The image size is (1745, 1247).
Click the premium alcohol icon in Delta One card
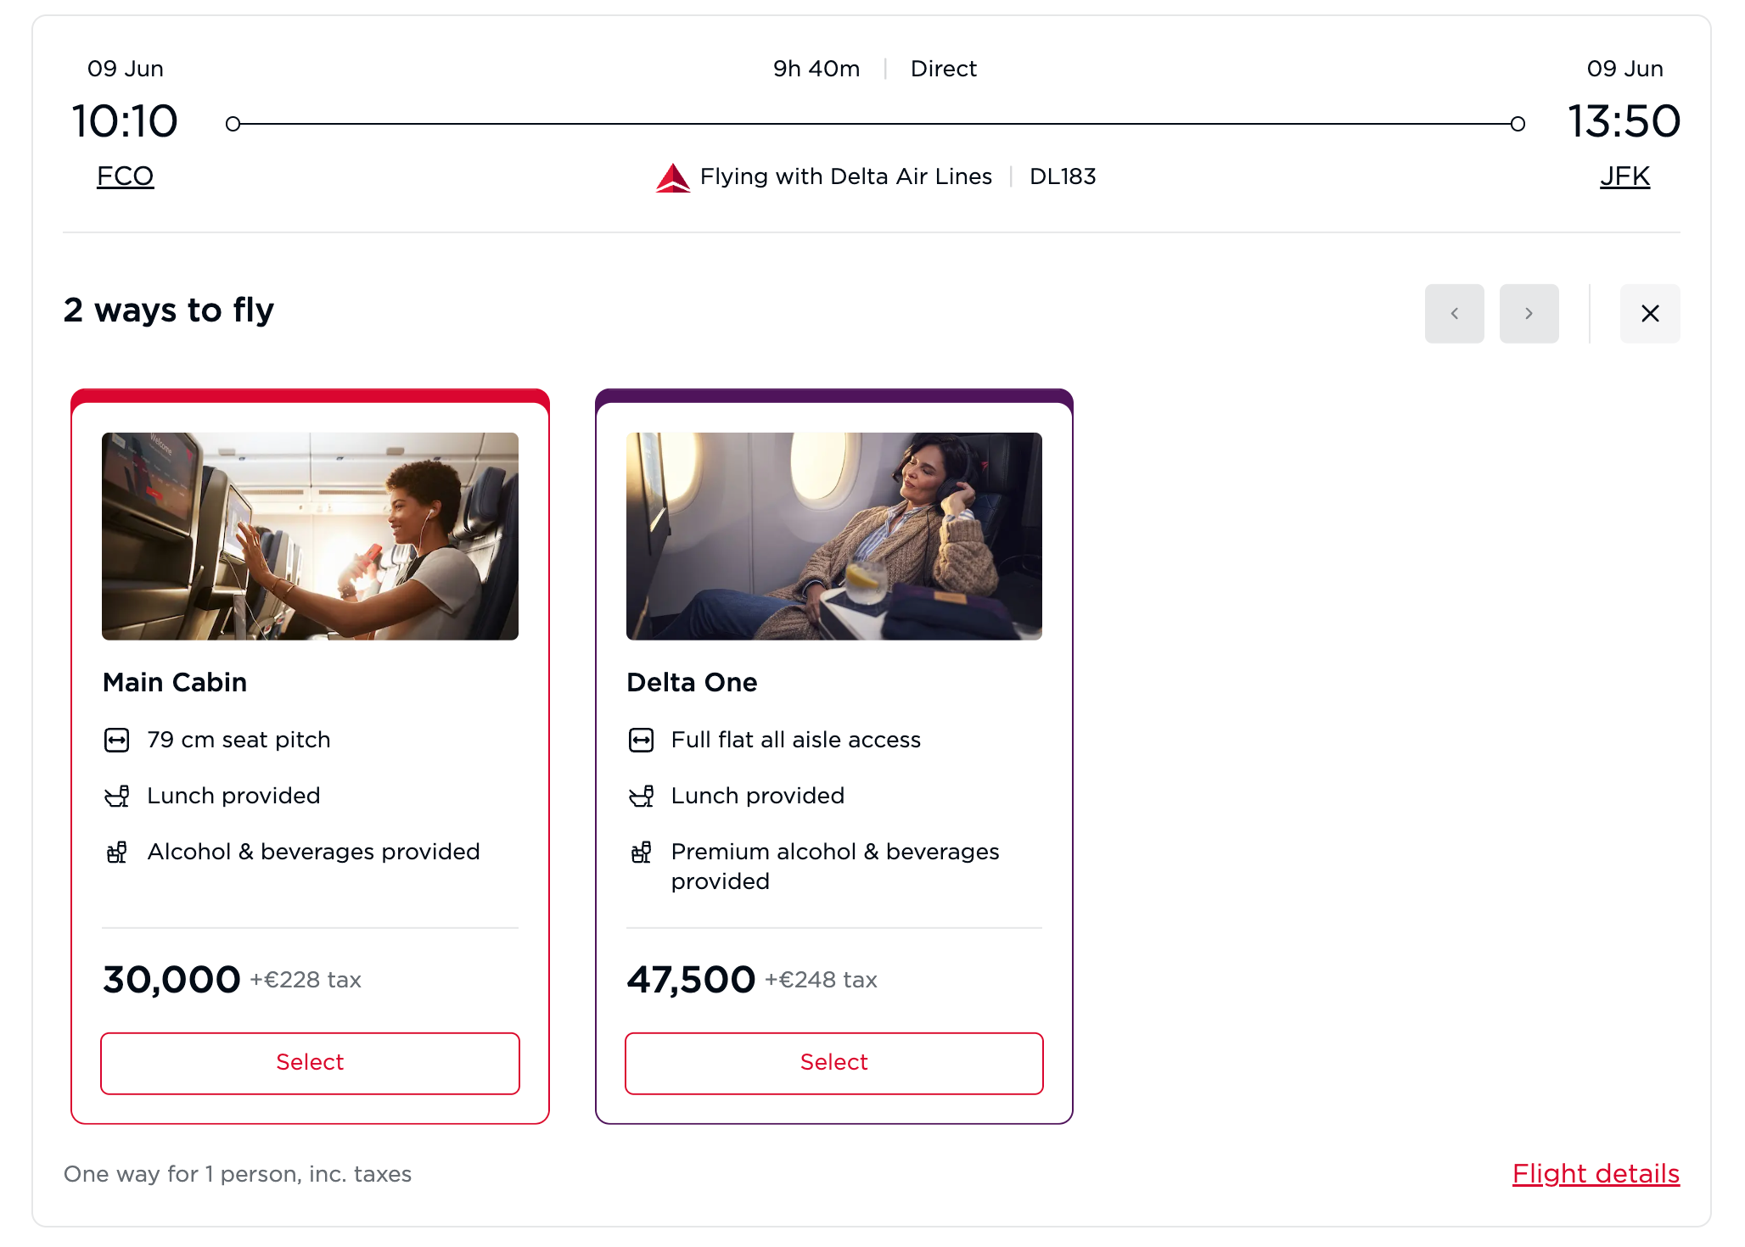642,852
